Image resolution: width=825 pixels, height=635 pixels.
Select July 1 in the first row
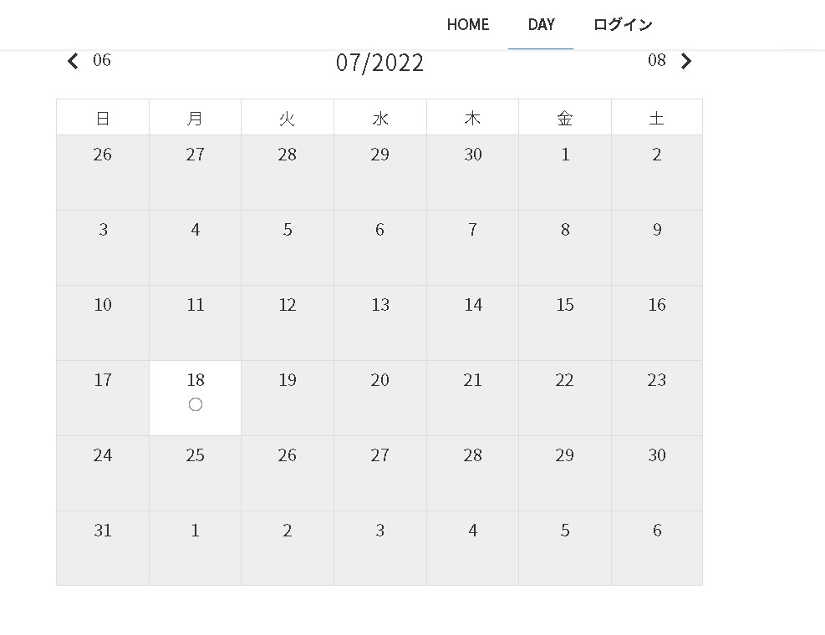[565, 171]
